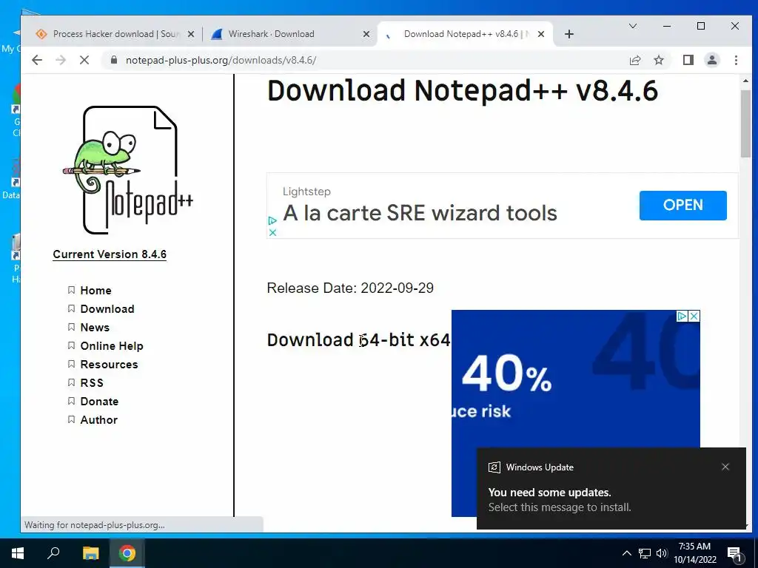The image size is (758, 568).
Task: Open a new browser tab
Action: coord(569,34)
